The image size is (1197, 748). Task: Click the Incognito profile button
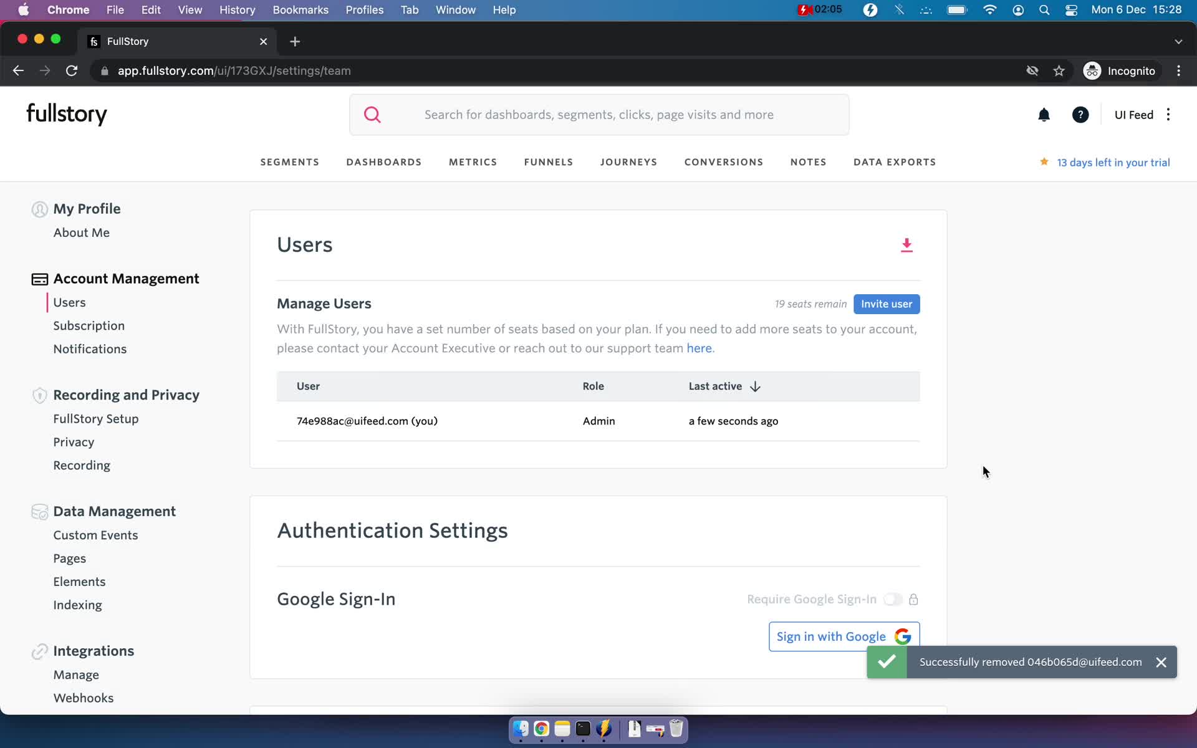(1120, 71)
